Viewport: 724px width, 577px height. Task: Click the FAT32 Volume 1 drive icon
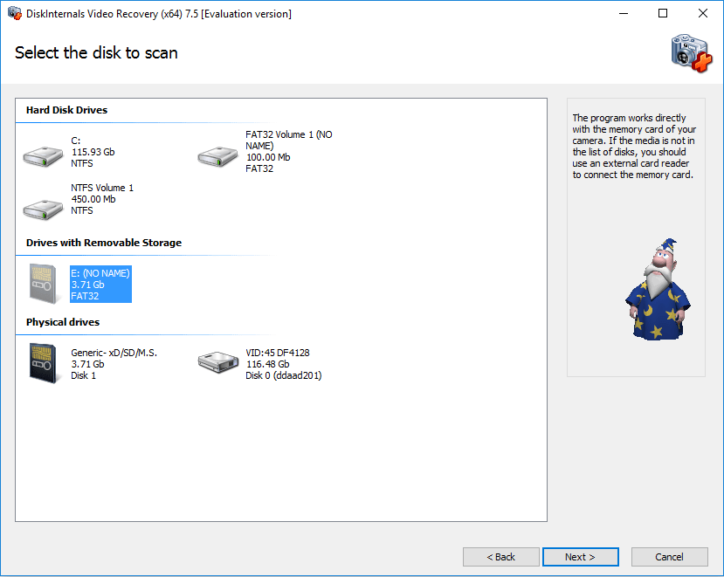tap(217, 156)
